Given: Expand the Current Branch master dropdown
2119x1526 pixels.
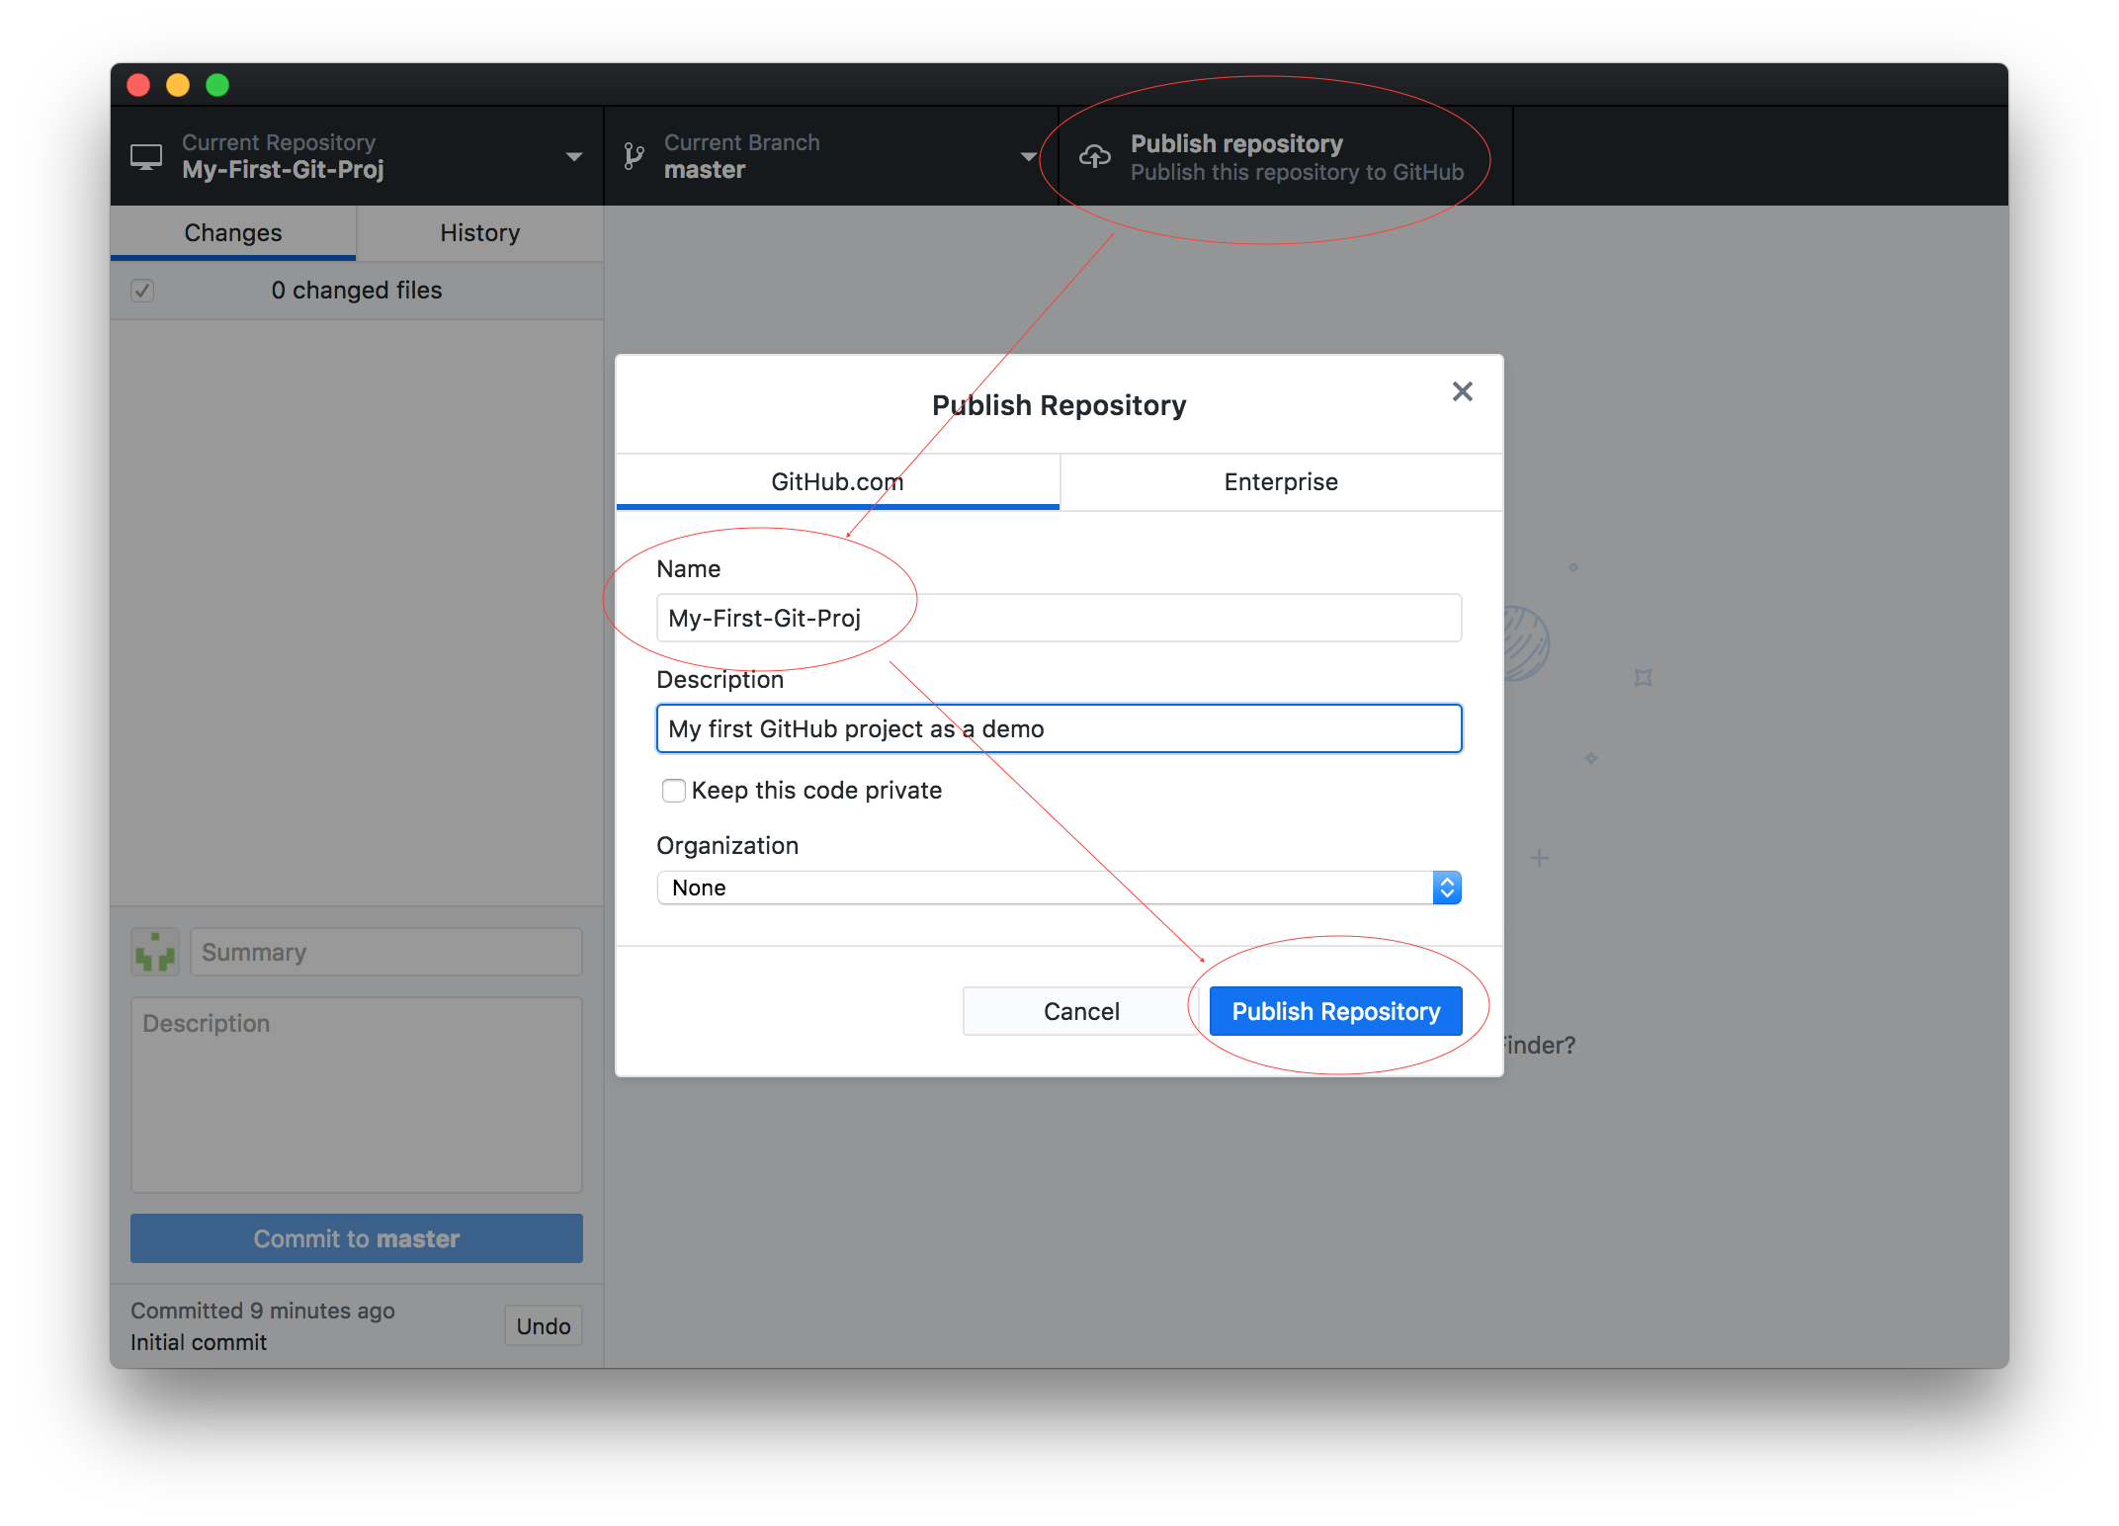Looking at the screenshot, I should 1028,156.
